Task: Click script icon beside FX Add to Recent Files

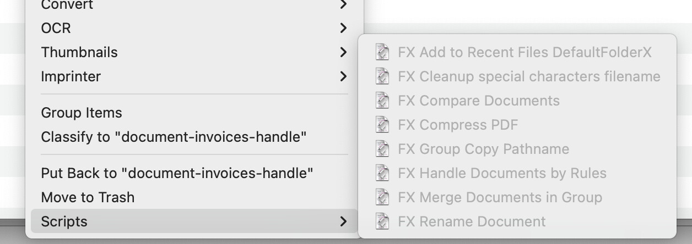Action: tap(382, 52)
